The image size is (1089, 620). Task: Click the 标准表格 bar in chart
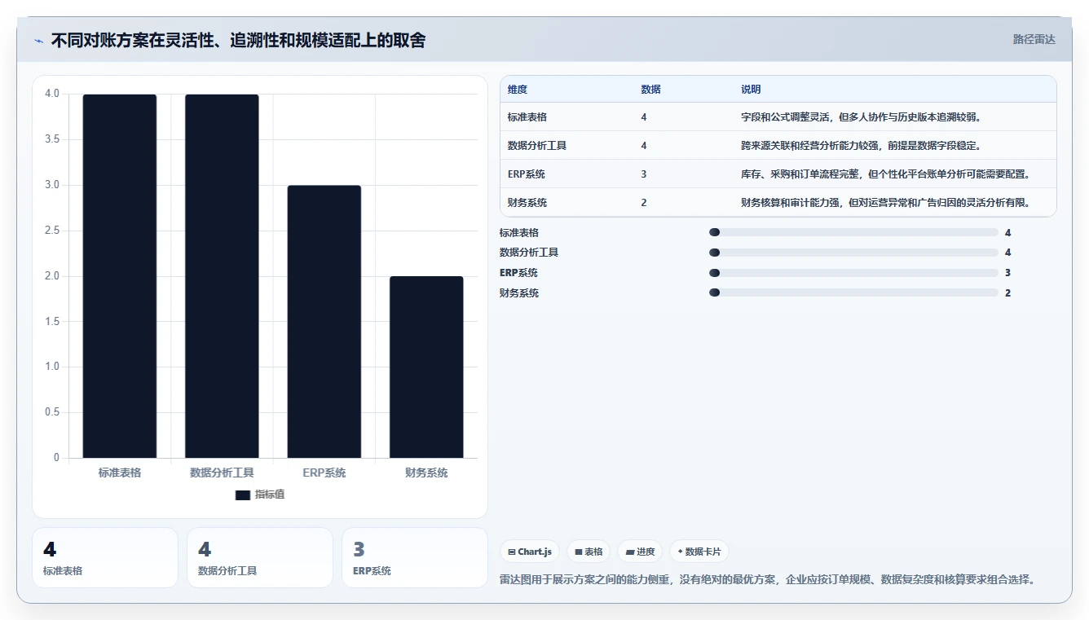click(120, 276)
